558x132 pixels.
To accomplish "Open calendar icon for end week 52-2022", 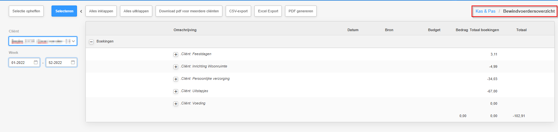I will point(73,62).
